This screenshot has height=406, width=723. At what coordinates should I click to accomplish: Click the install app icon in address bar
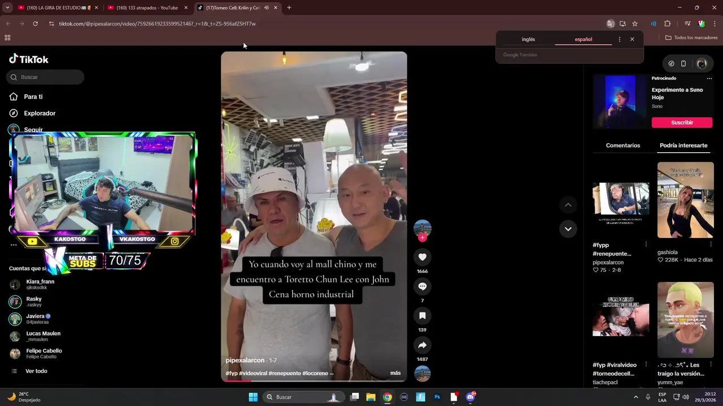[622, 24]
